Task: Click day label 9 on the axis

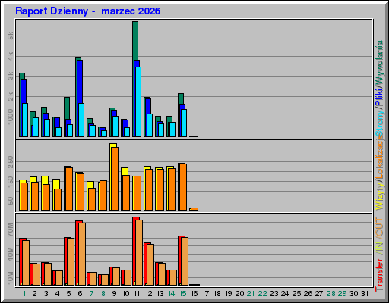Action: tap(114, 294)
